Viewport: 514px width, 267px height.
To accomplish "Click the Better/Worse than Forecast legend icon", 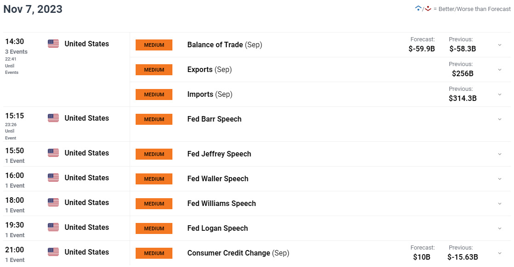I will (x=423, y=9).
